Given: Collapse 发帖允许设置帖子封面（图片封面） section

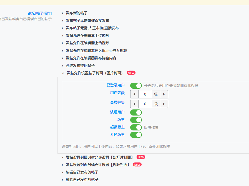Looking at the screenshot, I should (94, 73).
